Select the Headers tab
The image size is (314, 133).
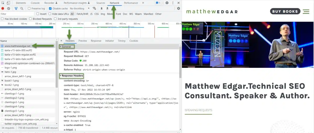pyautogui.click(x=70, y=41)
